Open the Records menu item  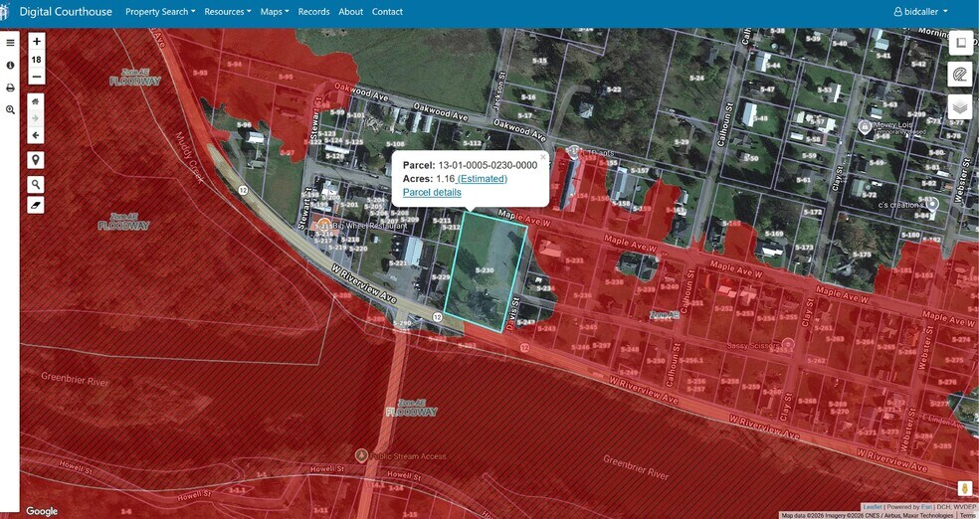coord(314,12)
